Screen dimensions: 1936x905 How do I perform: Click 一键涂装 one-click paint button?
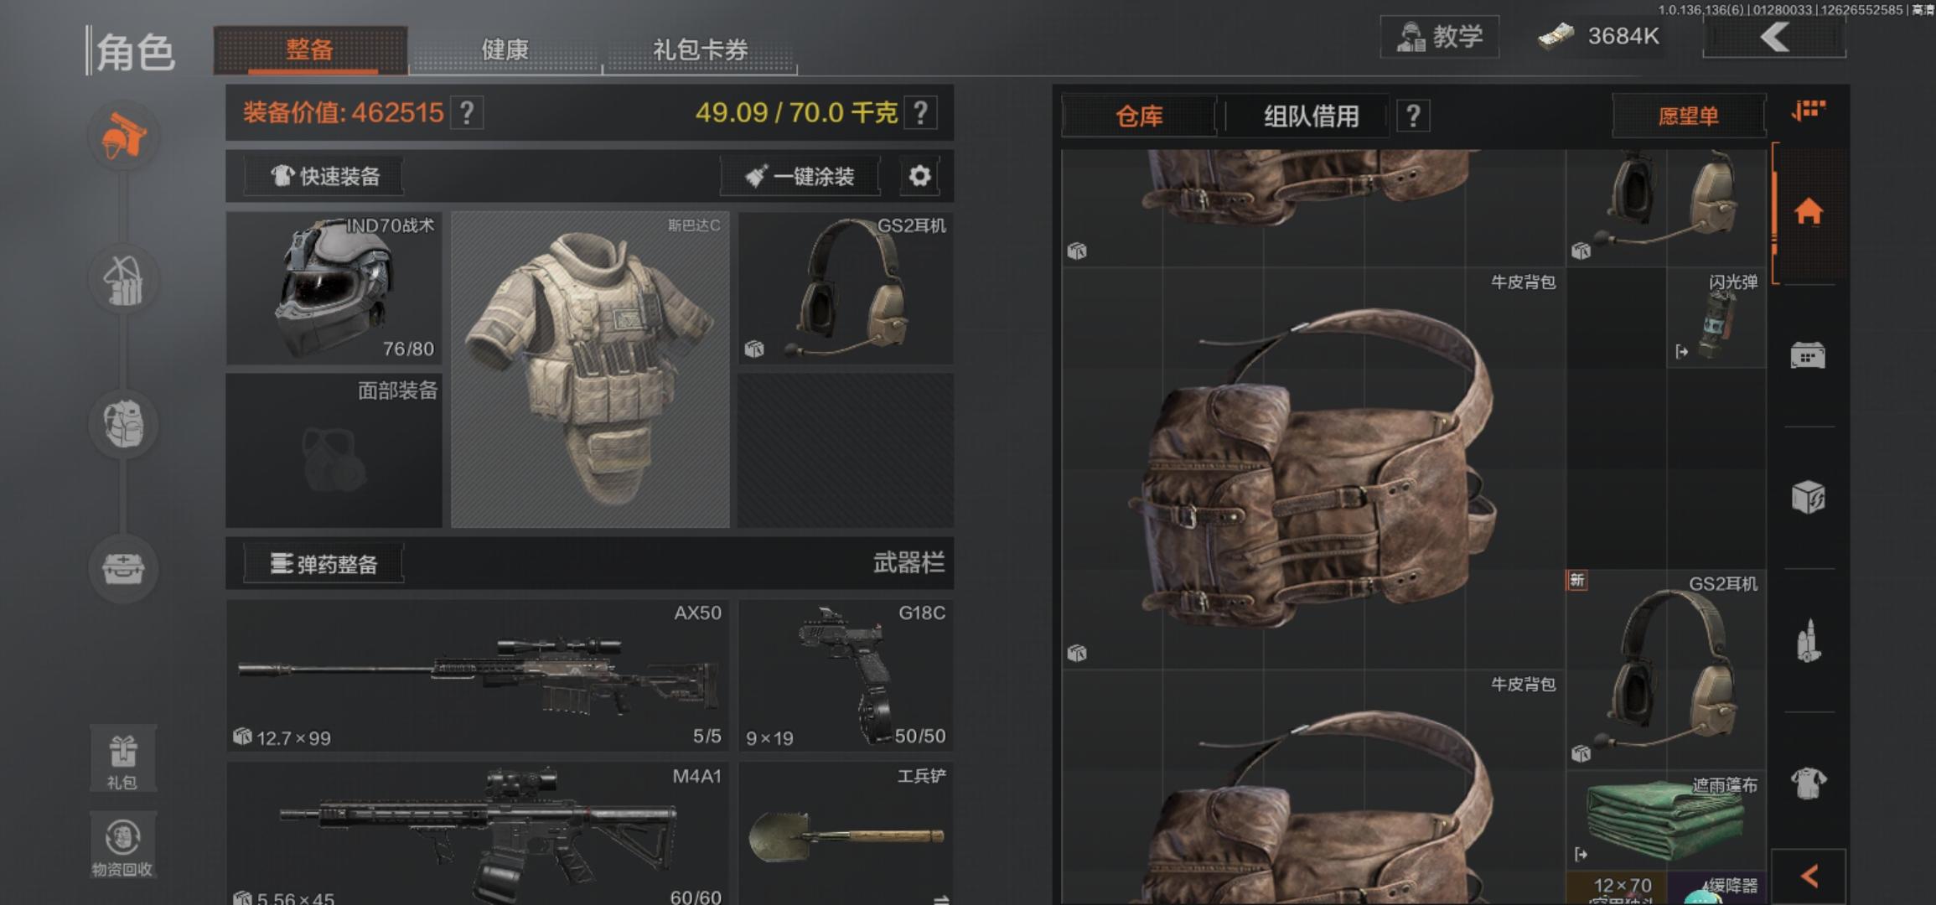tap(800, 176)
